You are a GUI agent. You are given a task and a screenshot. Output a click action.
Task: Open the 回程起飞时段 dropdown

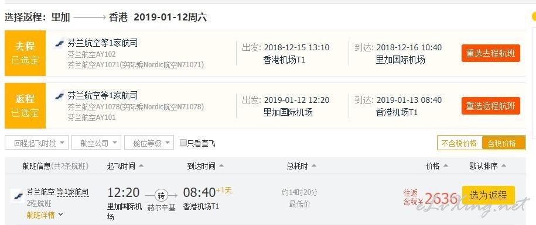tap(36, 143)
